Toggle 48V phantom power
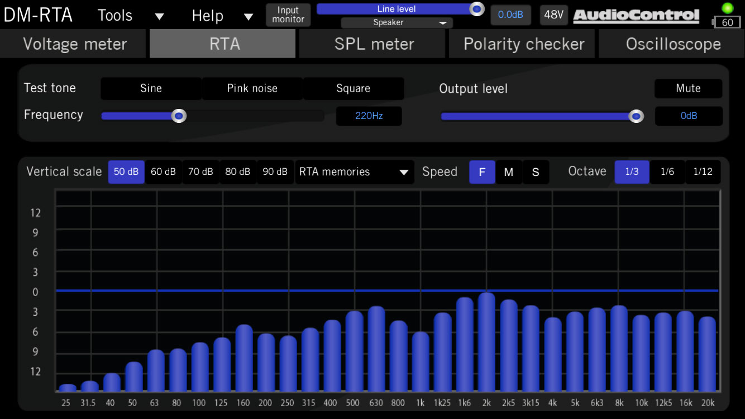 click(553, 15)
